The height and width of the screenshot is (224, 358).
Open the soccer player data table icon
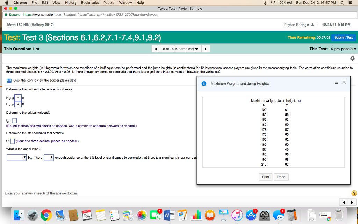pos(9,80)
